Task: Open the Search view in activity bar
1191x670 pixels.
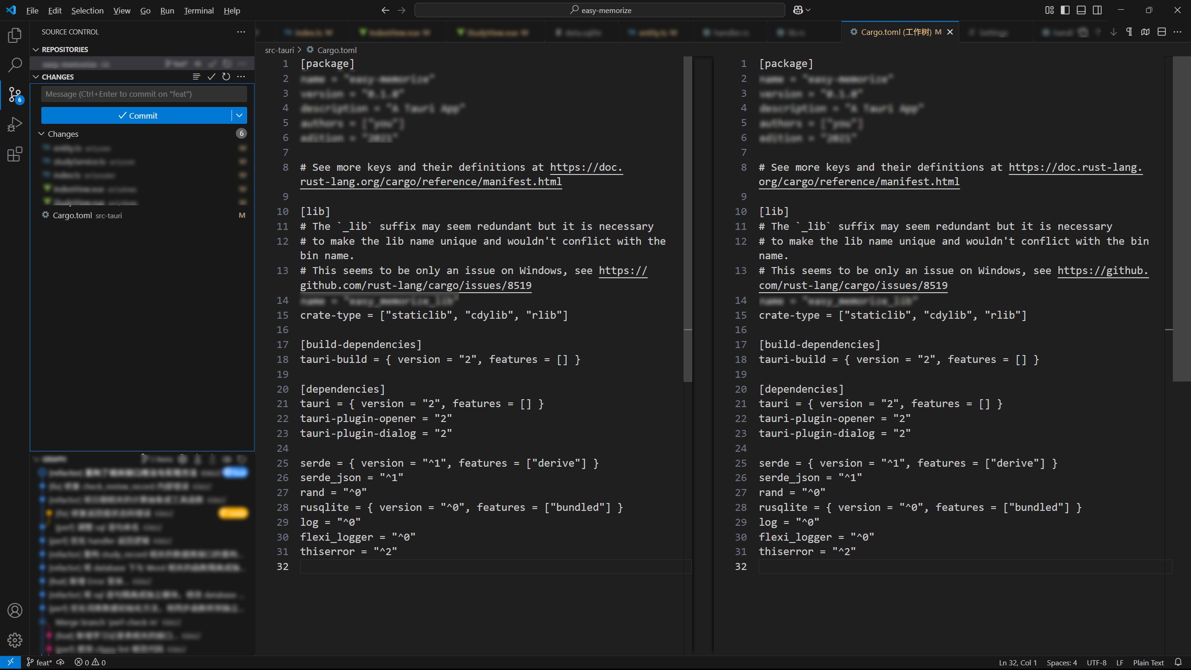Action: [x=15, y=65]
